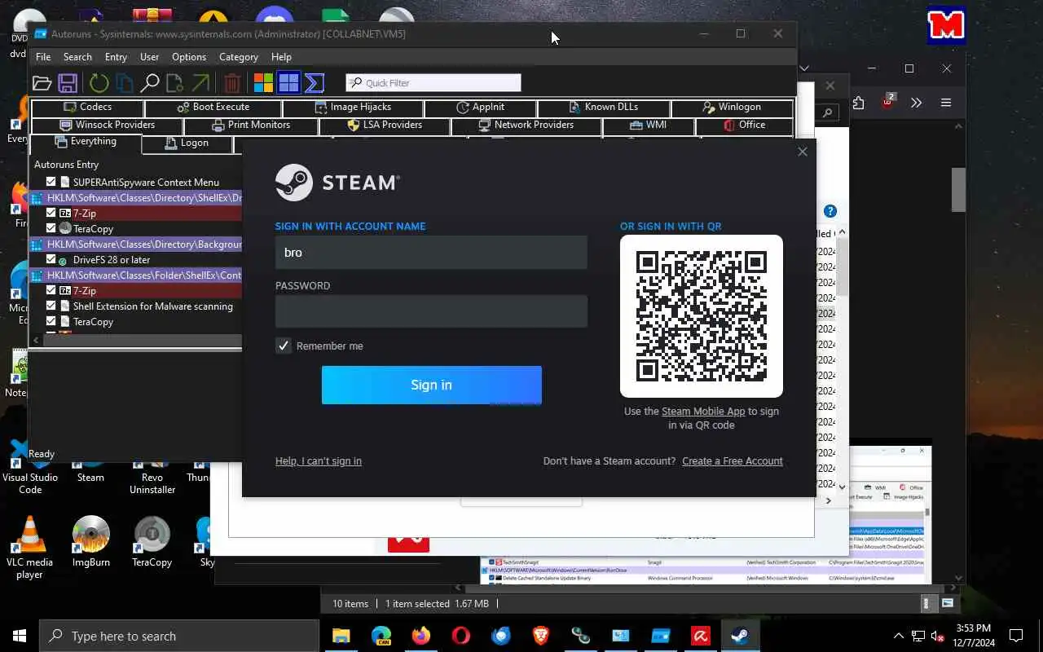Viewport: 1043px width, 652px height.
Task: Select the VLC media player desktop icon
Action: [29, 547]
